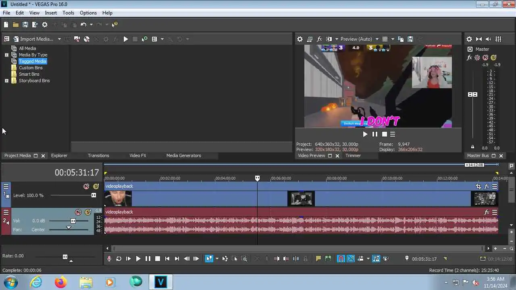Pause playback in Video Preview
Viewport: 516px width, 290px height.
coord(375,134)
